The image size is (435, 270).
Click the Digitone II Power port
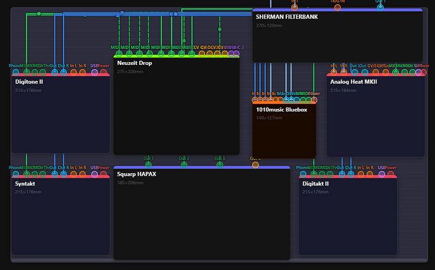coord(103,72)
